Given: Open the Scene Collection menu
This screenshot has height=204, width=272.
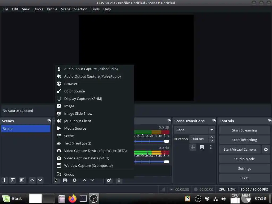Looking at the screenshot, I should click(x=74, y=9).
